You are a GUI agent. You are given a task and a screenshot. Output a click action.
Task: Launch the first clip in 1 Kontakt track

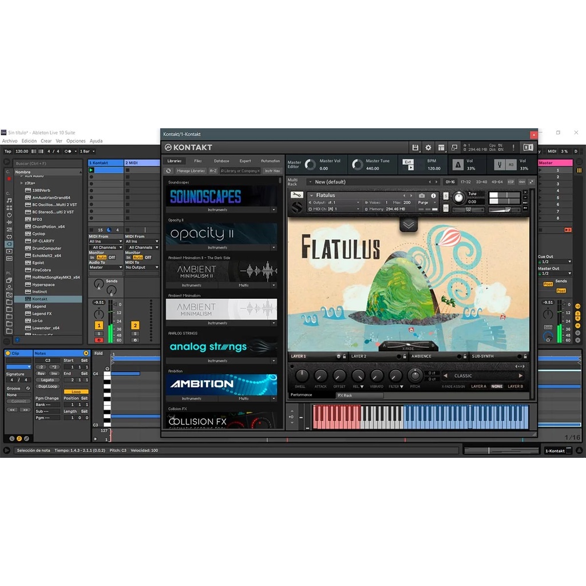pos(91,170)
